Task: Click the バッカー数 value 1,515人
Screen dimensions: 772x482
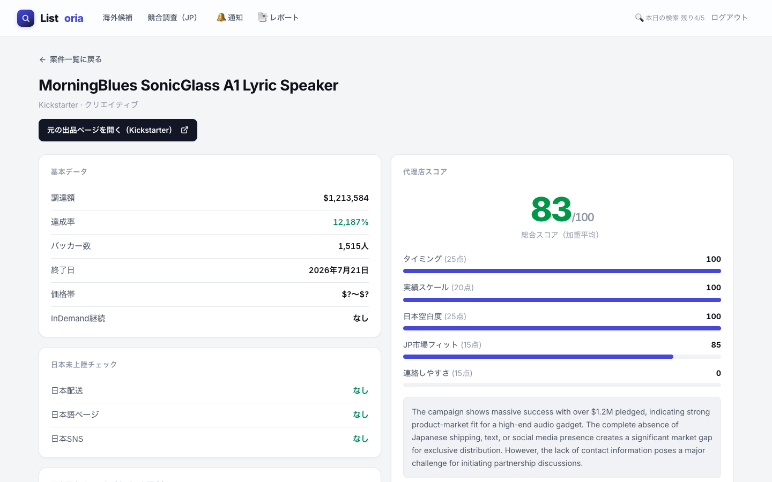Action: [x=353, y=246]
